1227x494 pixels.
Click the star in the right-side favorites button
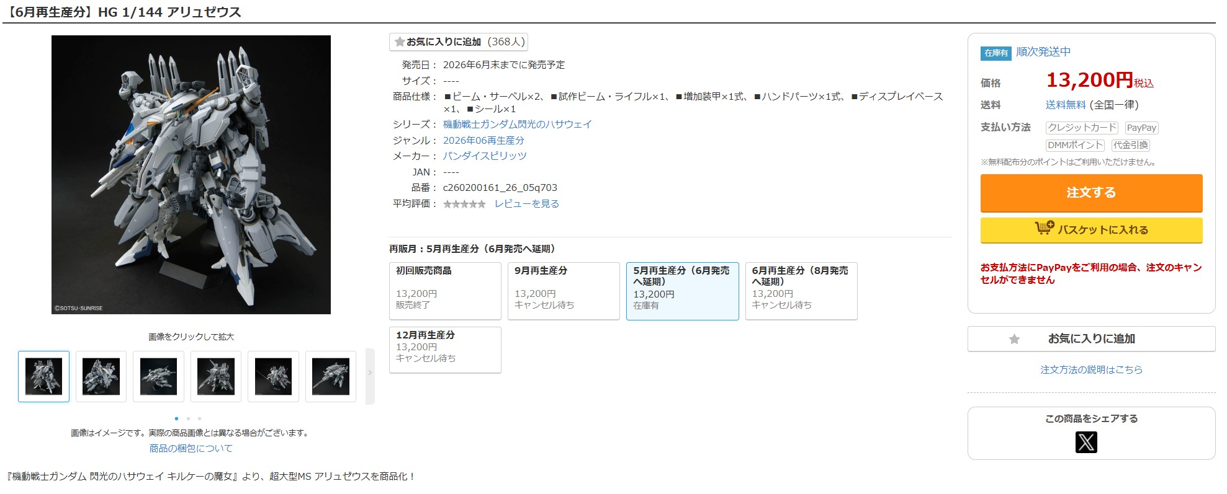[1014, 339]
